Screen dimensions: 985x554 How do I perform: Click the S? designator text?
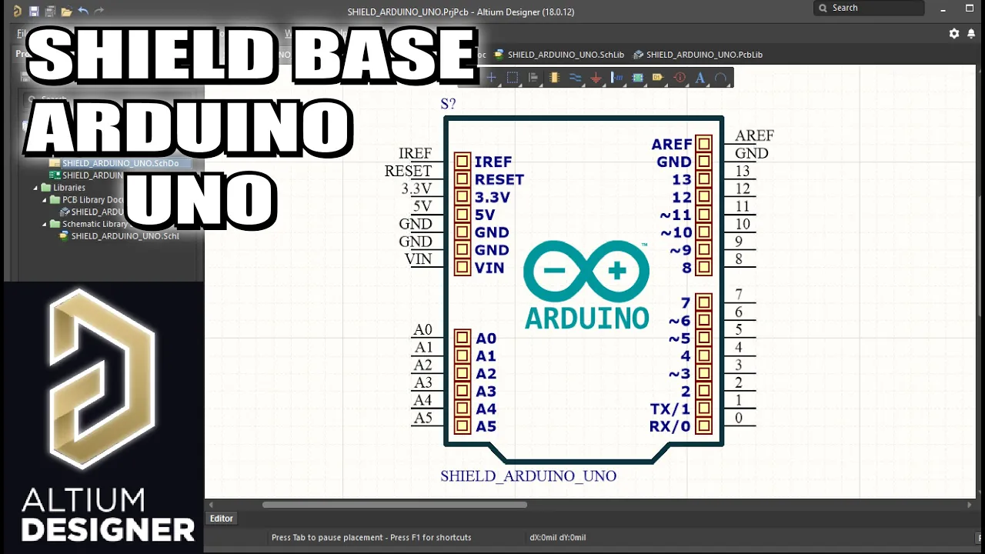pos(448,104)
